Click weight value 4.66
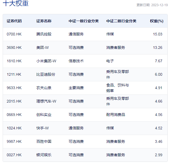 tap(159, 101)
